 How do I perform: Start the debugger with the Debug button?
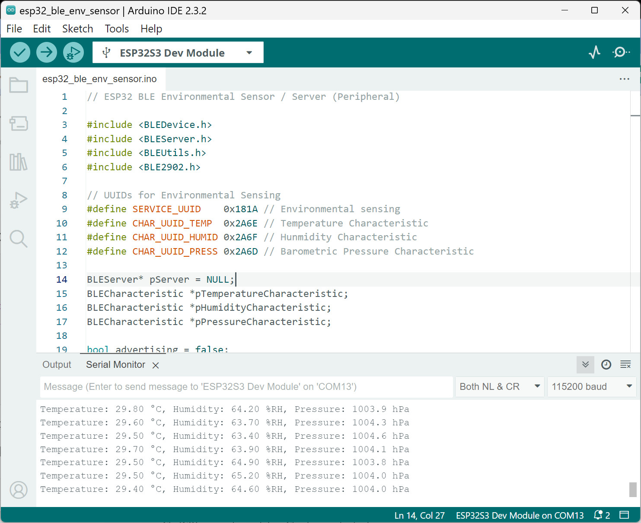pyautogui.click(x=73, y=53)
